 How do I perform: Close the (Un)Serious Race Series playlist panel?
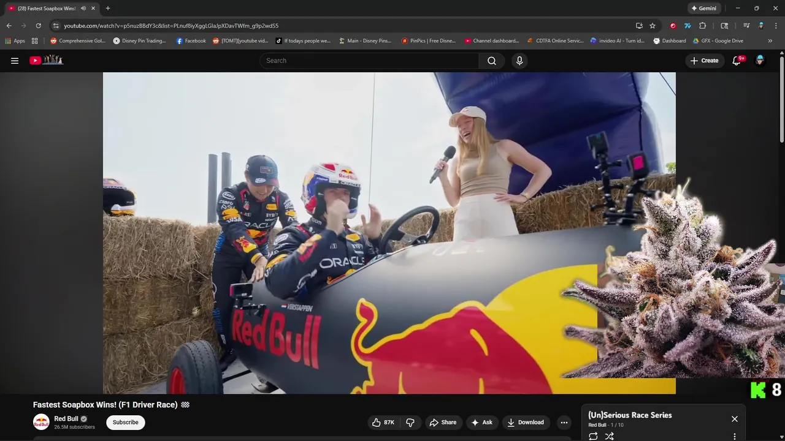click(x=735, y=419)
